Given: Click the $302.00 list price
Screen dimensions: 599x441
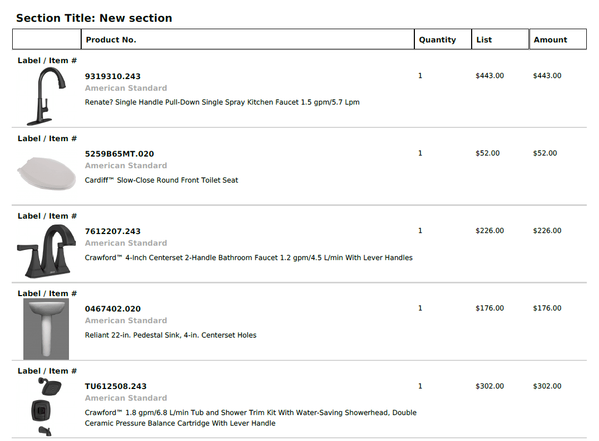Looking at the screenshot, I should (x=489, y=386).
